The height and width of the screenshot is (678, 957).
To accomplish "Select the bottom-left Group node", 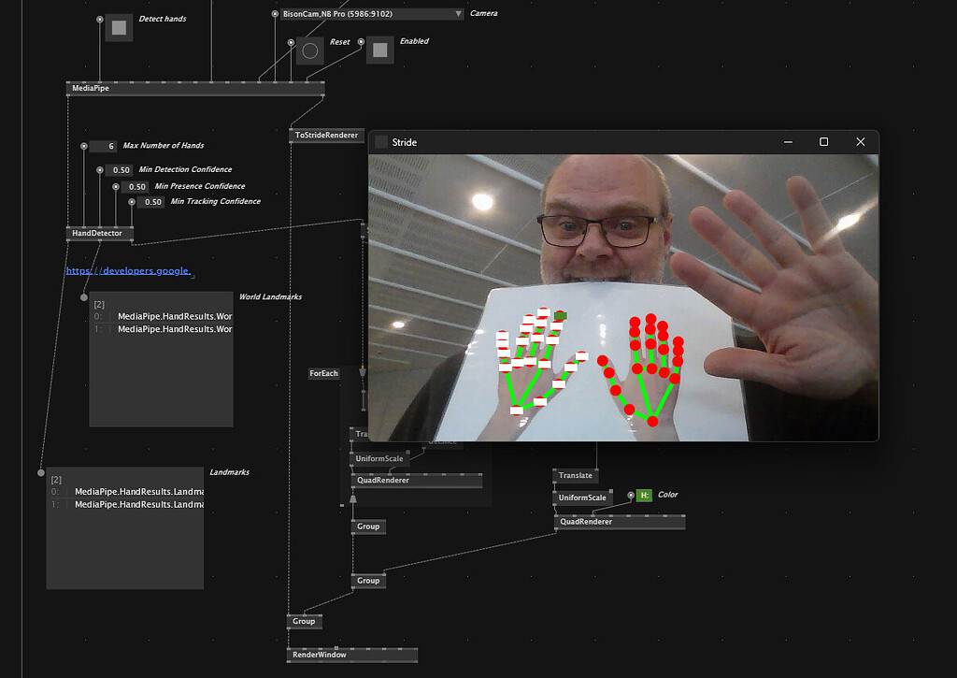I will (x=303, y=621).
